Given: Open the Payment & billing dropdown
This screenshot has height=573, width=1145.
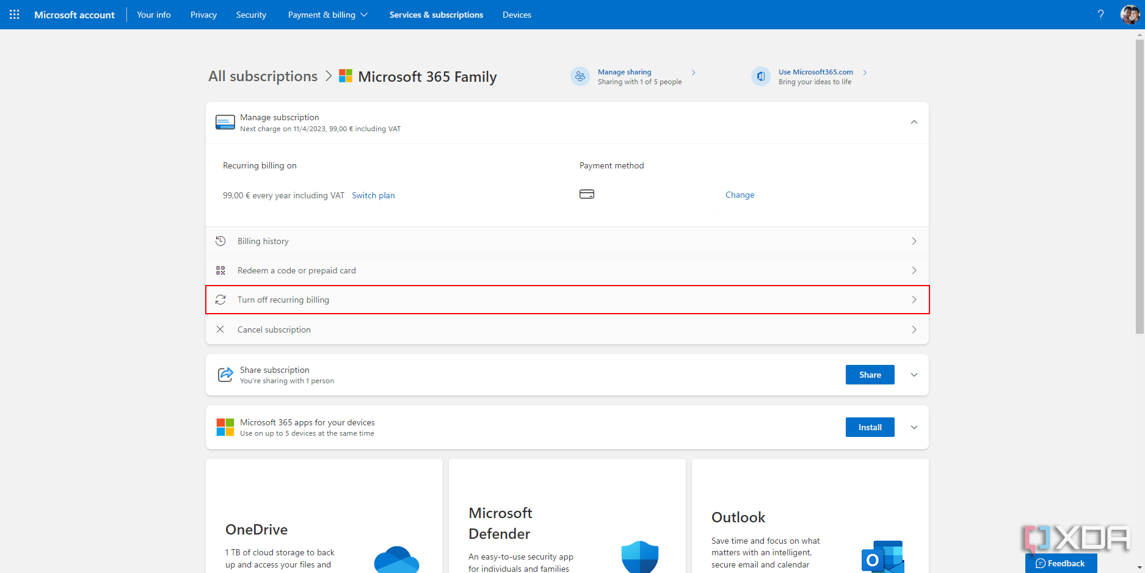Looking at the screenshot, I should [x=328, y=15].
